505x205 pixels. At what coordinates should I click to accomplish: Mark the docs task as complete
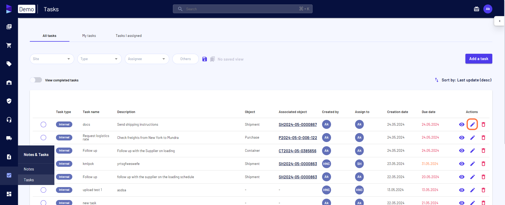tap(44, 124)
